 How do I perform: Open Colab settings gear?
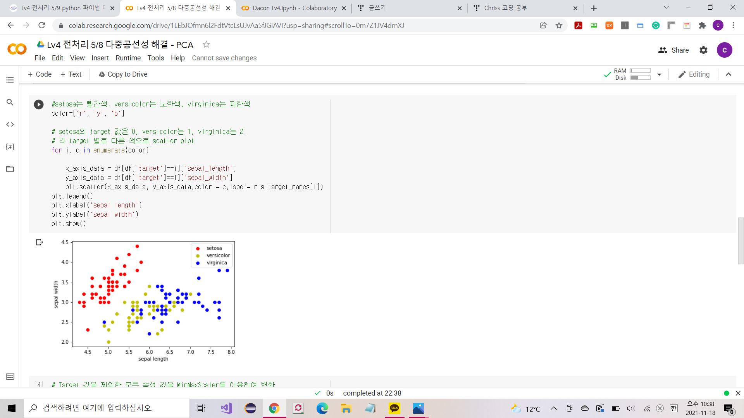[x=703, y=50]
